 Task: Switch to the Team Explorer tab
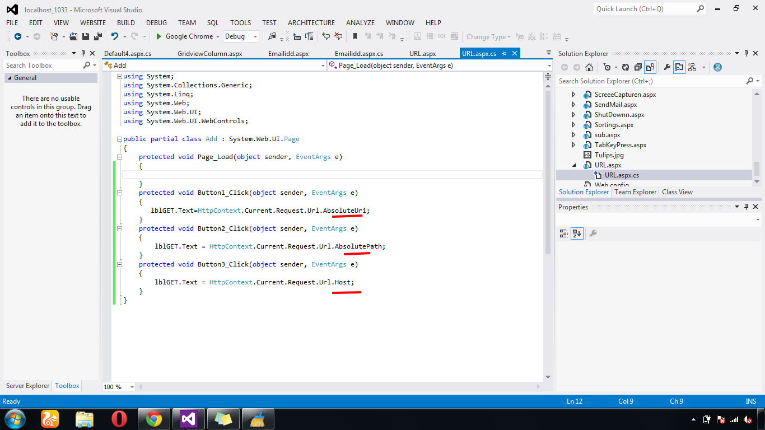(x=635, y=192)
